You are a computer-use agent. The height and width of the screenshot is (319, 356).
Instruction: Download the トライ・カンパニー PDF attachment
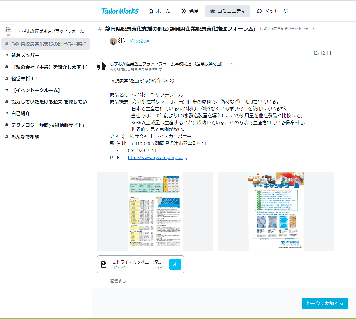tap(175, 264)
